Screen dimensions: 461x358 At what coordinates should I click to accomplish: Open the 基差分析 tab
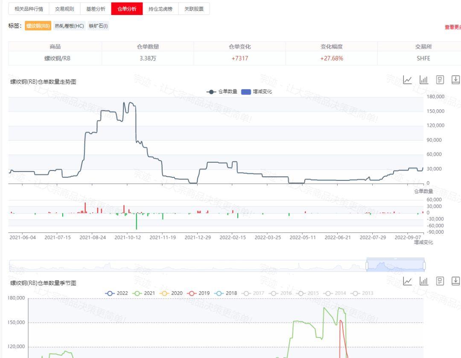click(x=96, y=9)
